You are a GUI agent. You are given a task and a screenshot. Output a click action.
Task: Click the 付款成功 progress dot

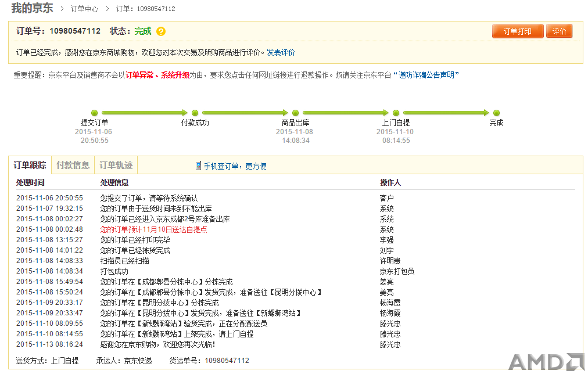pos(195,113)
